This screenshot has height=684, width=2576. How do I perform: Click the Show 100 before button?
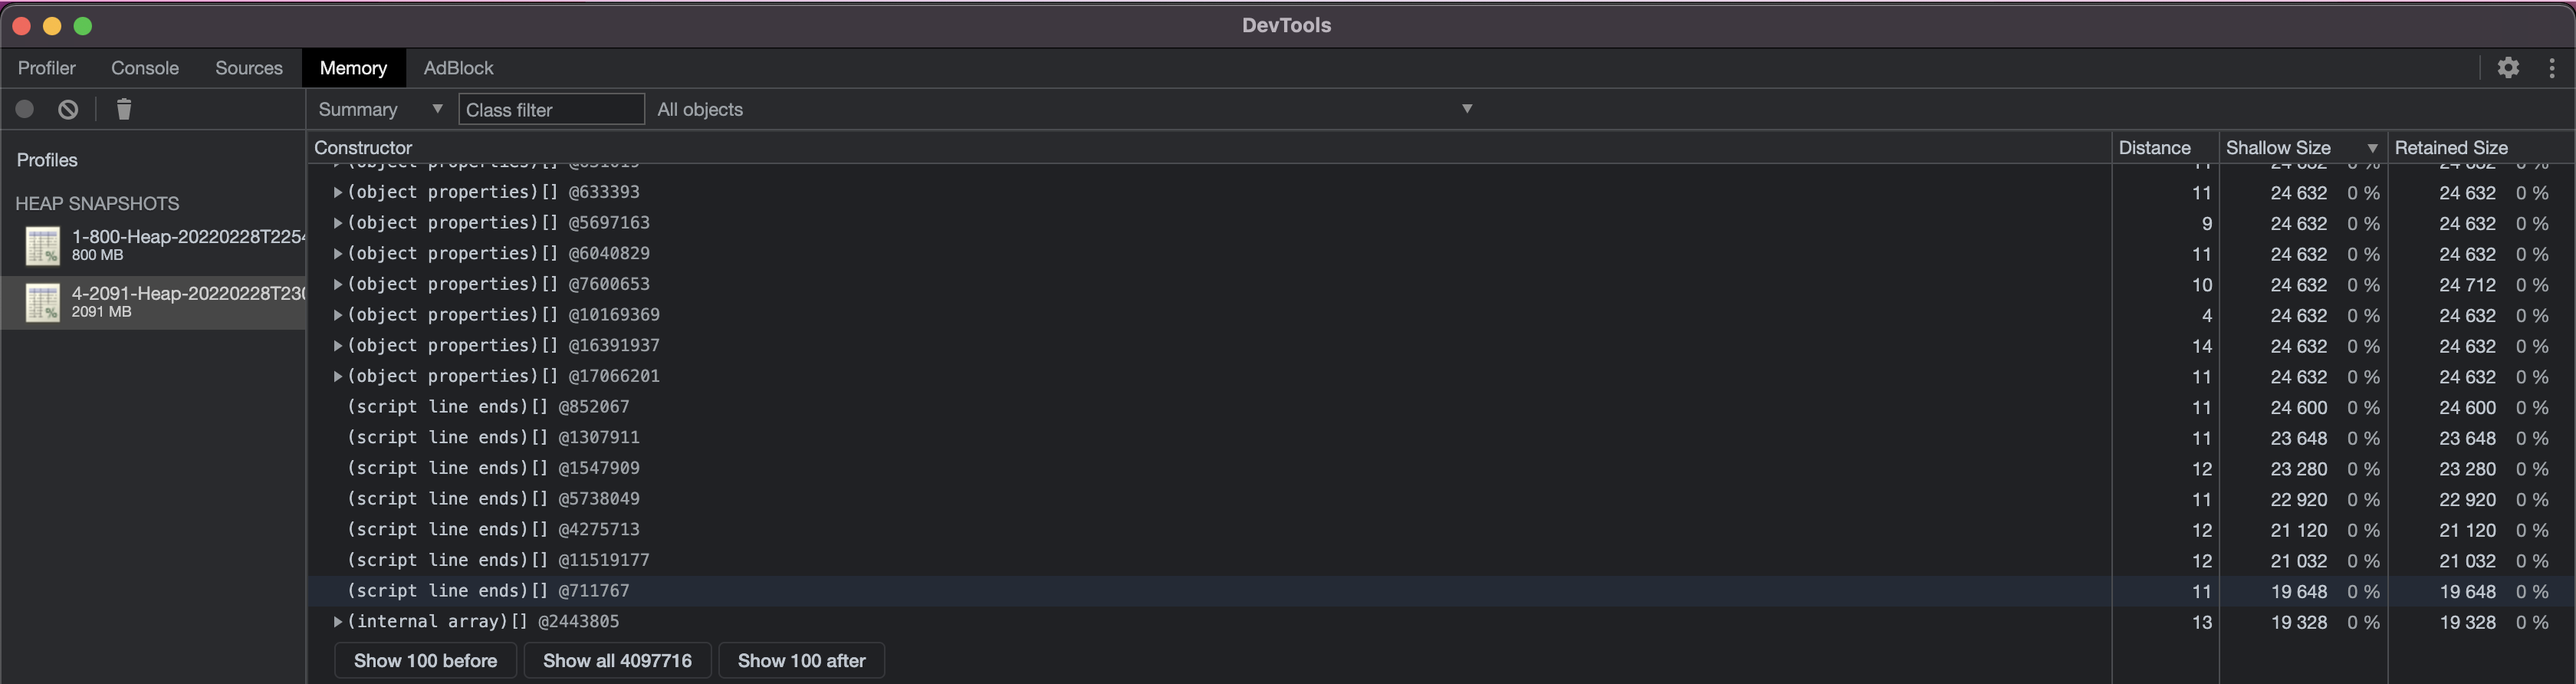click(425, 661)
